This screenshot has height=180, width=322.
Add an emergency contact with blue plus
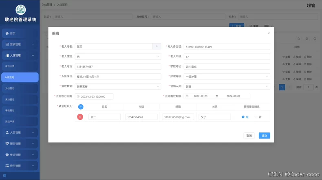81,107
